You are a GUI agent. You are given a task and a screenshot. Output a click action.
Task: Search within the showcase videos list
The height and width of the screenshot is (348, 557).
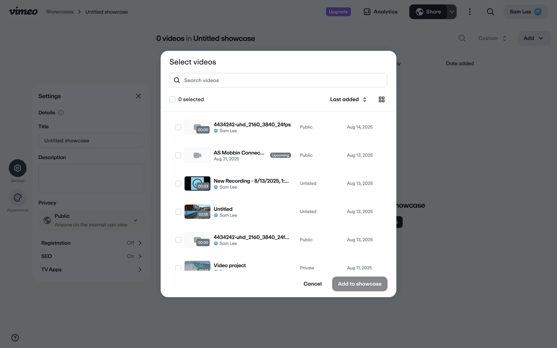pyautogui.click(x=462, y=38)
